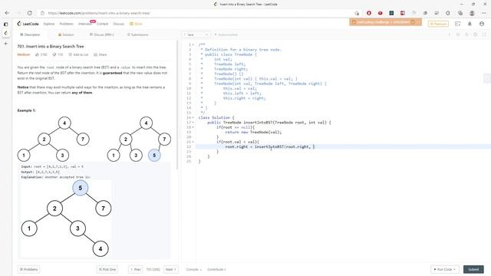Screen dimensions: 491x276
Task: Click Add to List
Action: pos(78,54)
